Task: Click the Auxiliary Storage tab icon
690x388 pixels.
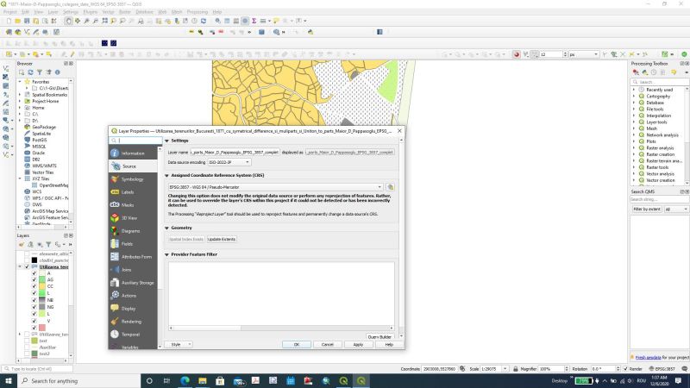Action: (x=115, y=283)
